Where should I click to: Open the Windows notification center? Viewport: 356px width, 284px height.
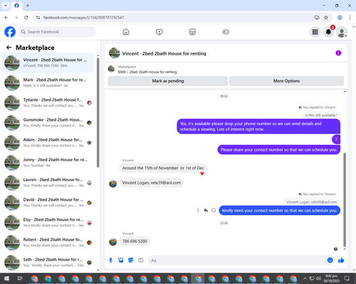click(347, 278)
